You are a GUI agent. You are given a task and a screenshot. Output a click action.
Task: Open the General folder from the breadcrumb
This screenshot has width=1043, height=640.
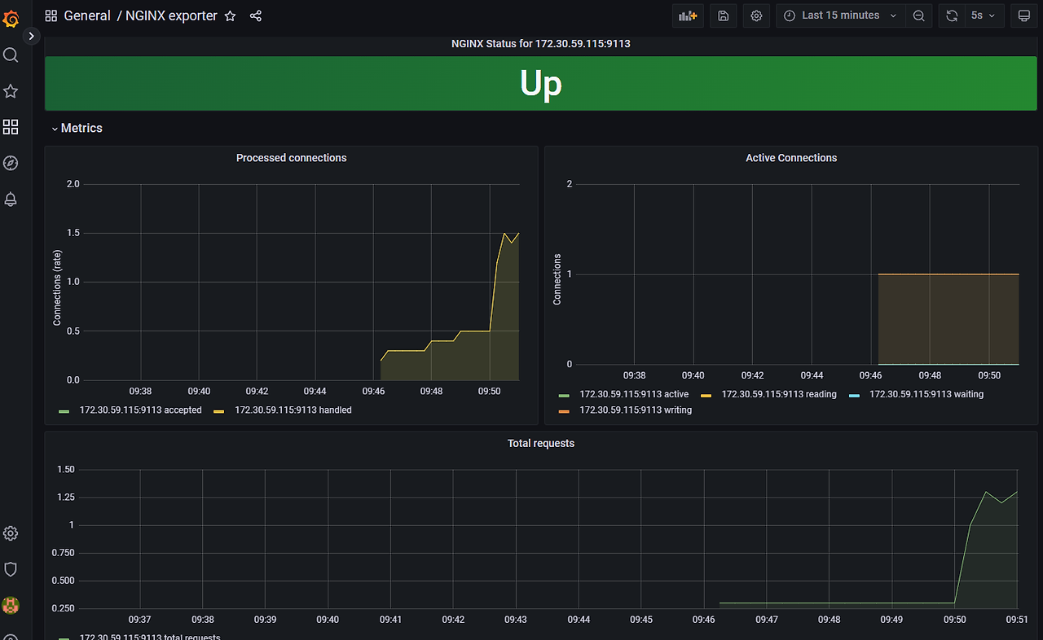click(87, 15)
